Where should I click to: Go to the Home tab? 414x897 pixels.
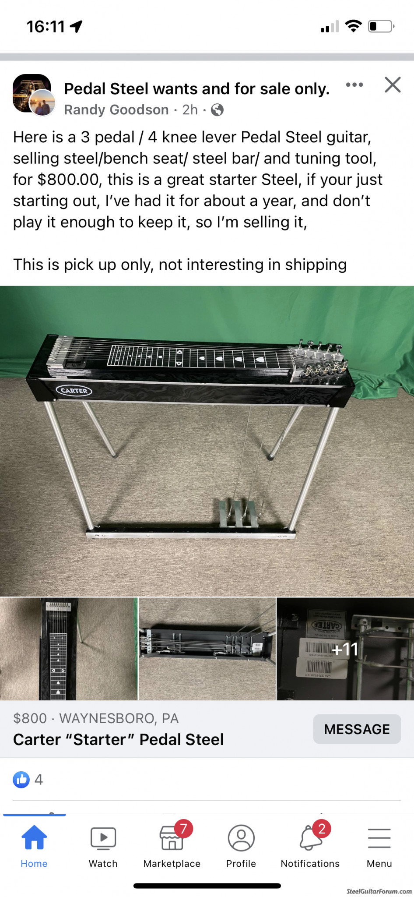(34, 844)
